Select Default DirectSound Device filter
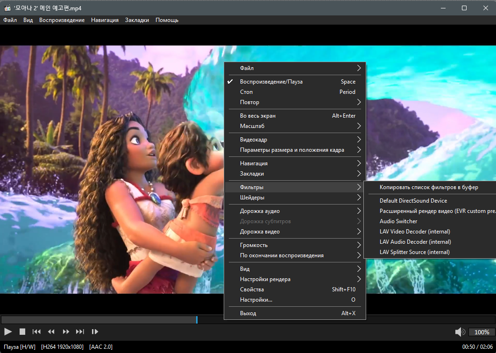496x353 pixels. [x=430, y=201]
